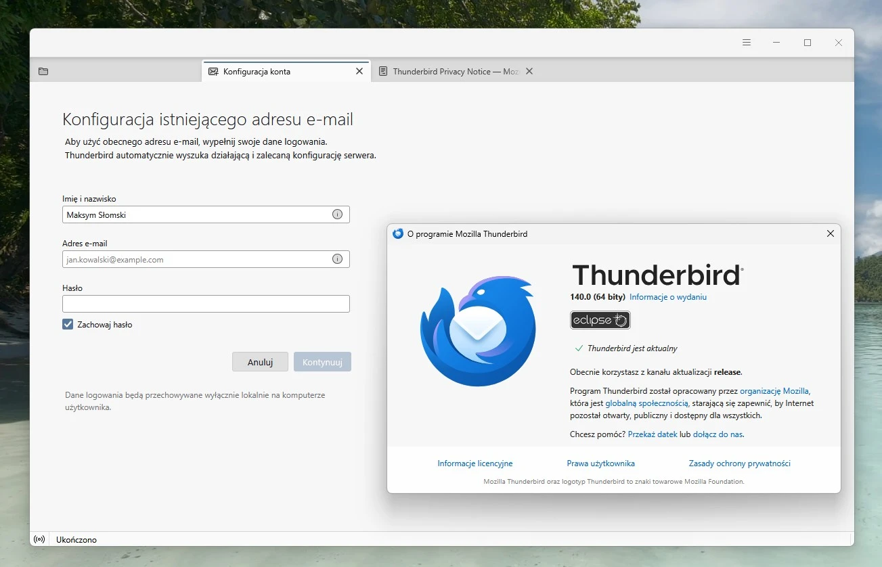882x567 pixels.
Task: Focus the Adres e-mail field
Action: click(206, 259)
